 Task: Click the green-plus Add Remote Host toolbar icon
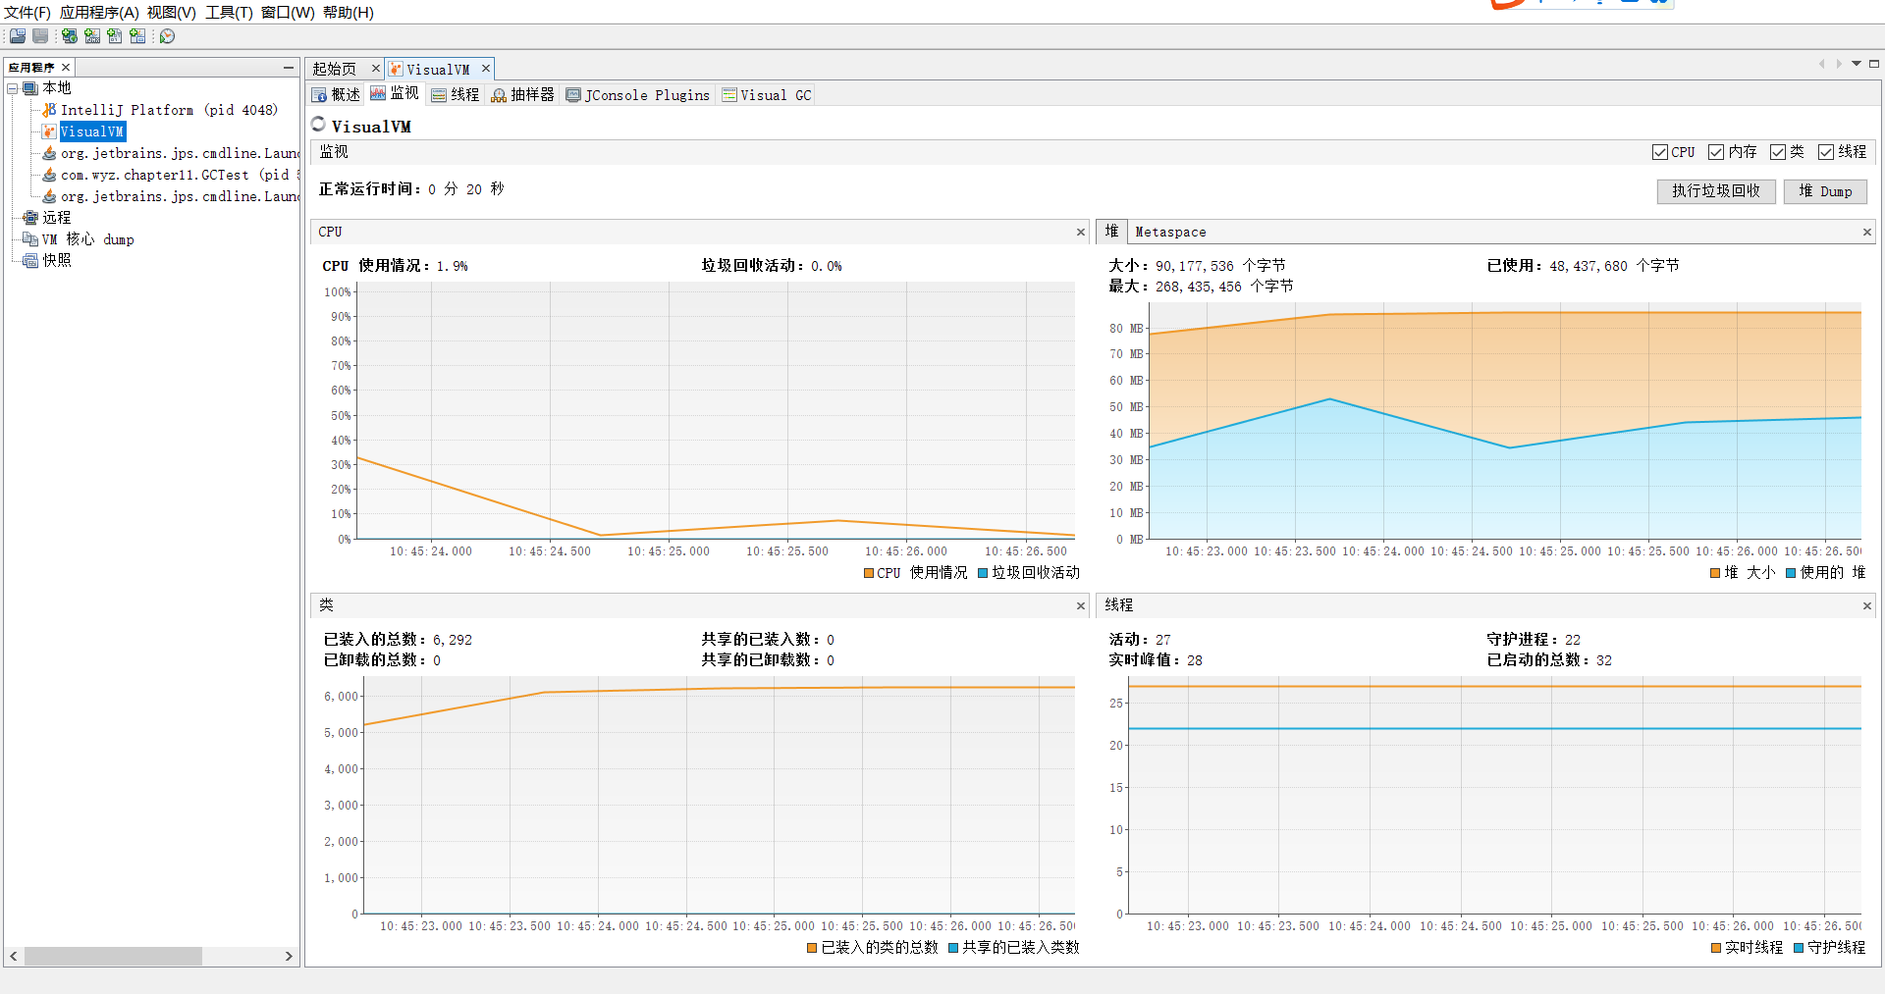click(70, 36)
